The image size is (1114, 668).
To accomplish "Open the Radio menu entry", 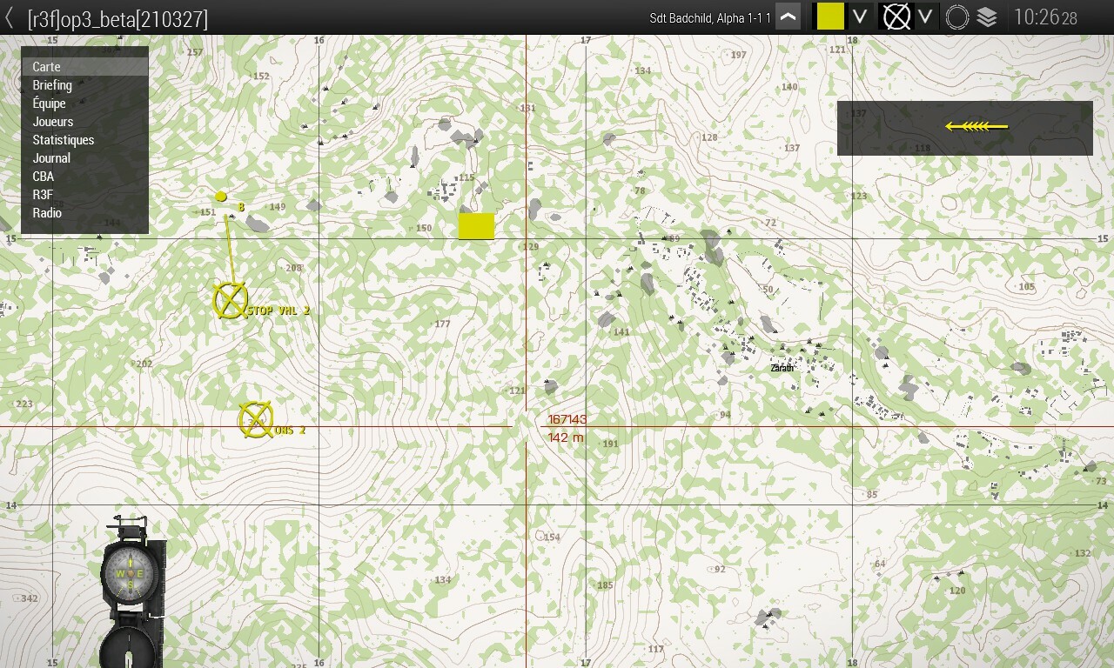I will tap(85, 213).
